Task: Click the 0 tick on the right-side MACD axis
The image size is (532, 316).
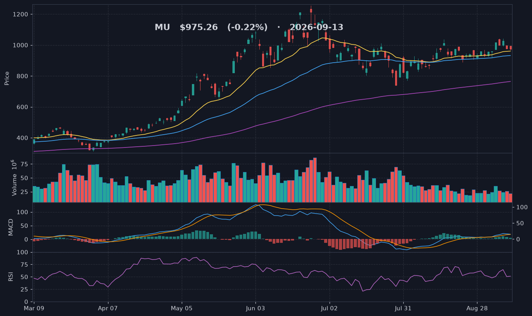Action: click(519, 239)
